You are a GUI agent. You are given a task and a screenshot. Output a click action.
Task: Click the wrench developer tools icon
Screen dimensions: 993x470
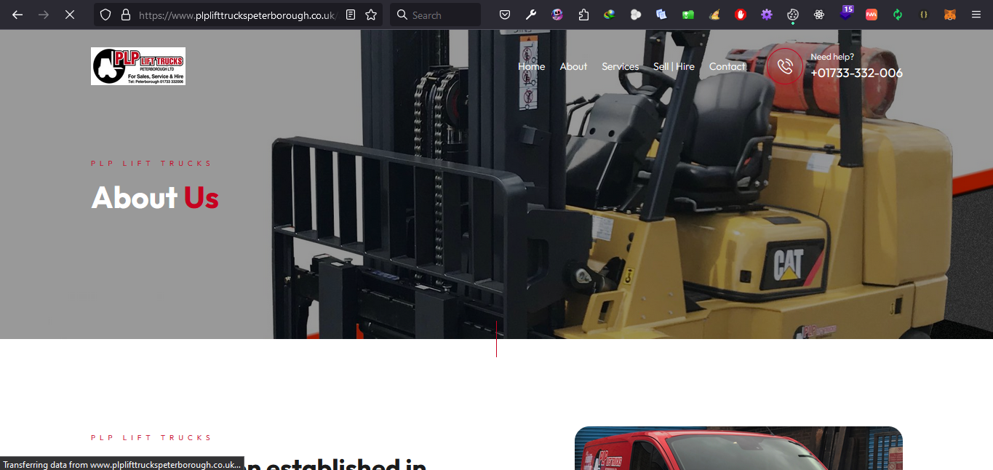pos(531,15)
